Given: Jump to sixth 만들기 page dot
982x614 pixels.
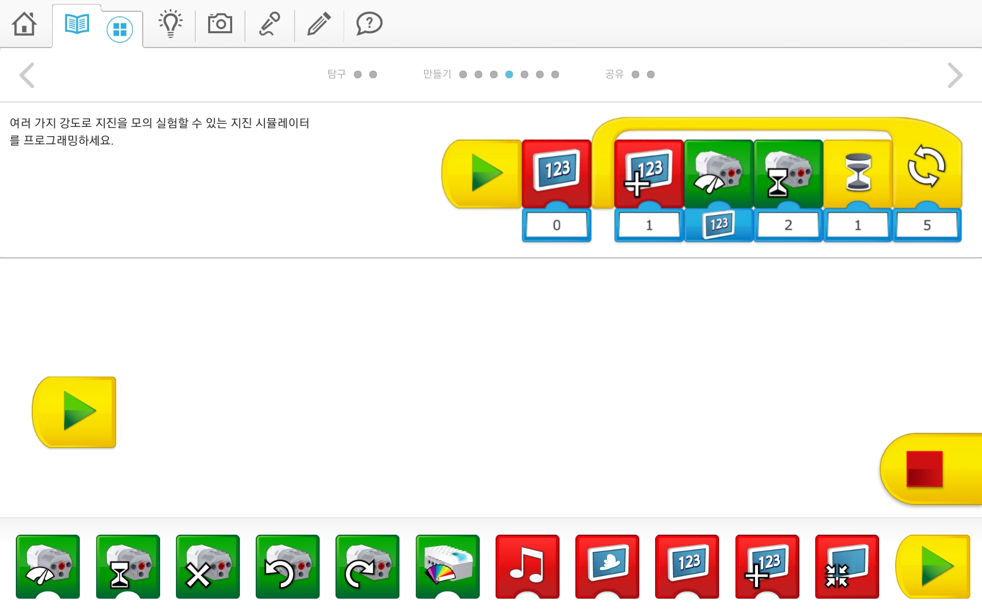Looking at the screenshot, I should (x=540, y=75).
